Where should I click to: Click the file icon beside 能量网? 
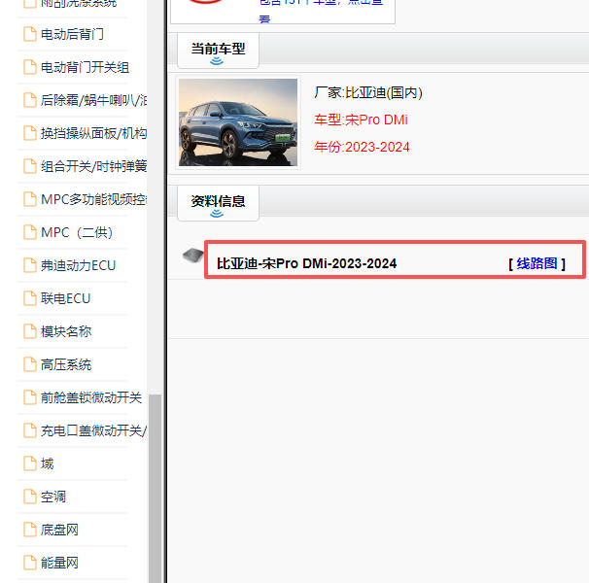[30, 563]
